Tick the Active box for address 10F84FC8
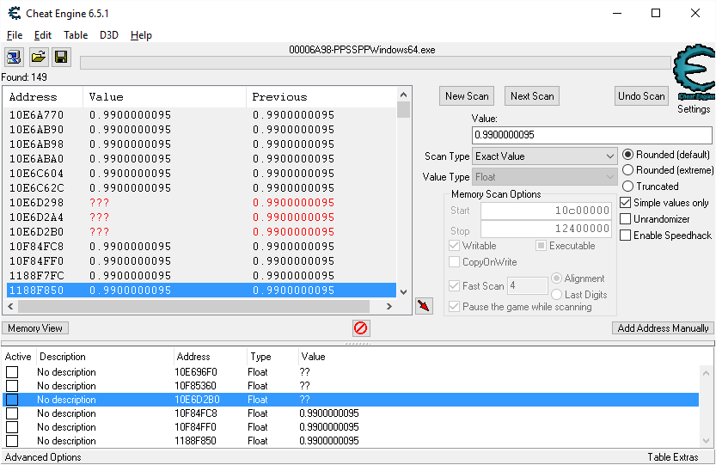This screenshot has width=716, height=465. (x=12, y=413)
